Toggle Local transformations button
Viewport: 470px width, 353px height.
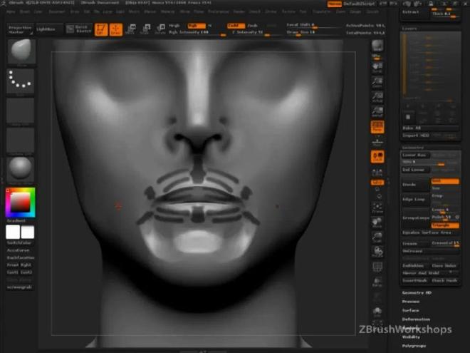pos(377,157)
